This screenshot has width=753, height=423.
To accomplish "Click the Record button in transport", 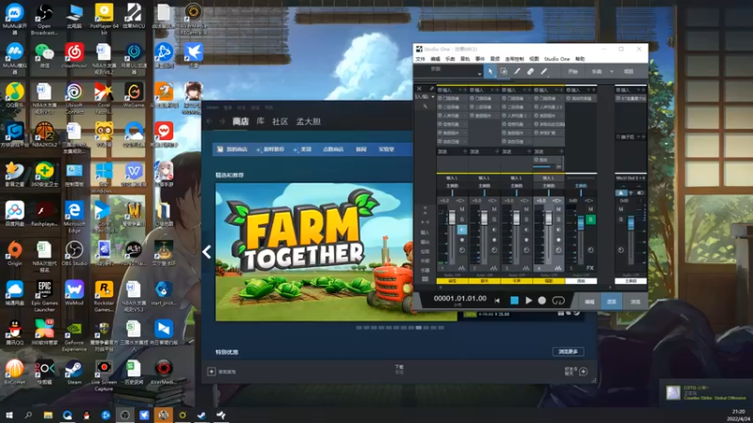I will [542, 300].
